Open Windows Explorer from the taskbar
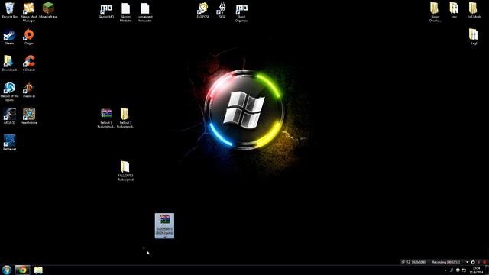Viewport: 489px width, 275px height. [38, 270]
